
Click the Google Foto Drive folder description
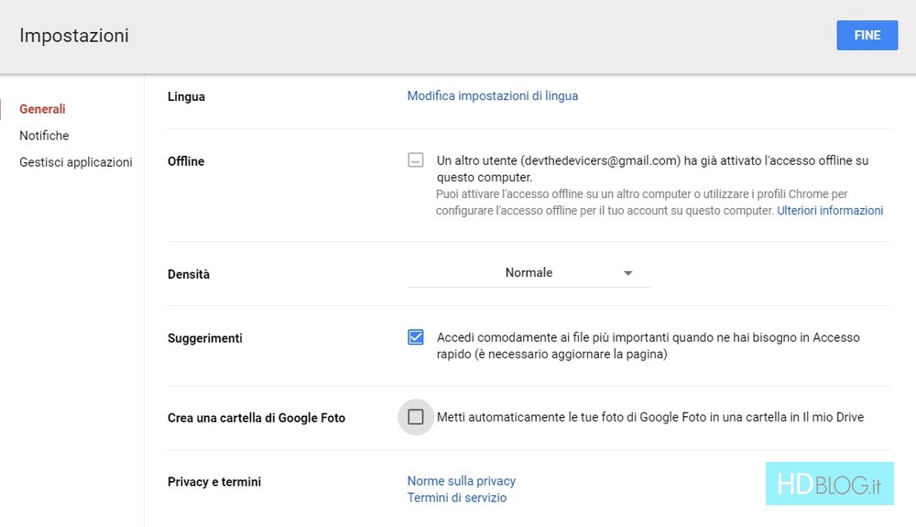click(x=650, y=417)
